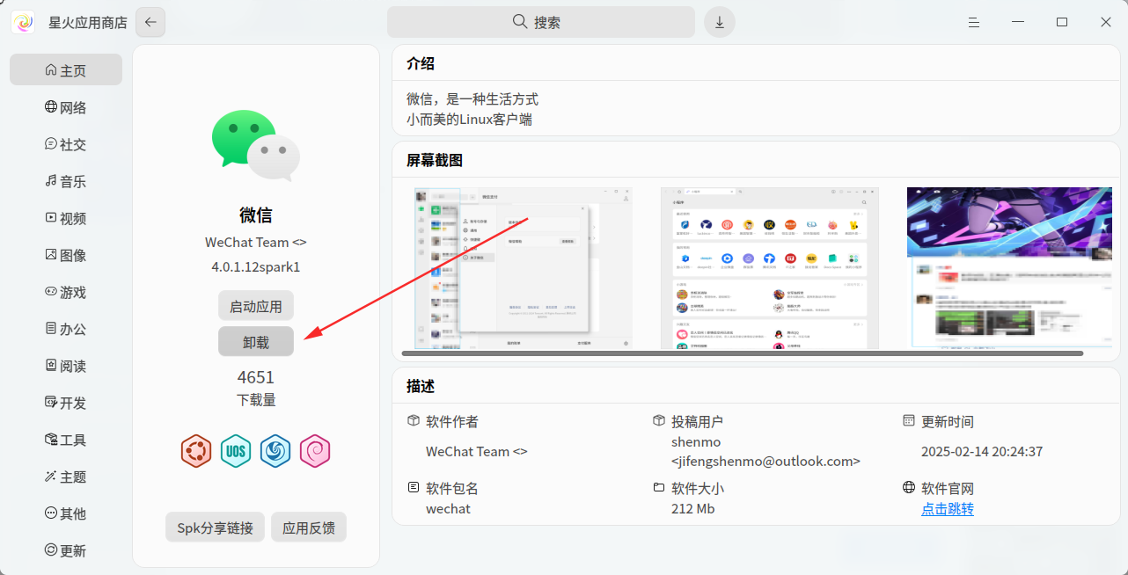The width and height of the screenshot is (1128, 575).
Task: Open first WeChat settings screenshot thumbnail
Action: [x=523, y=267]
